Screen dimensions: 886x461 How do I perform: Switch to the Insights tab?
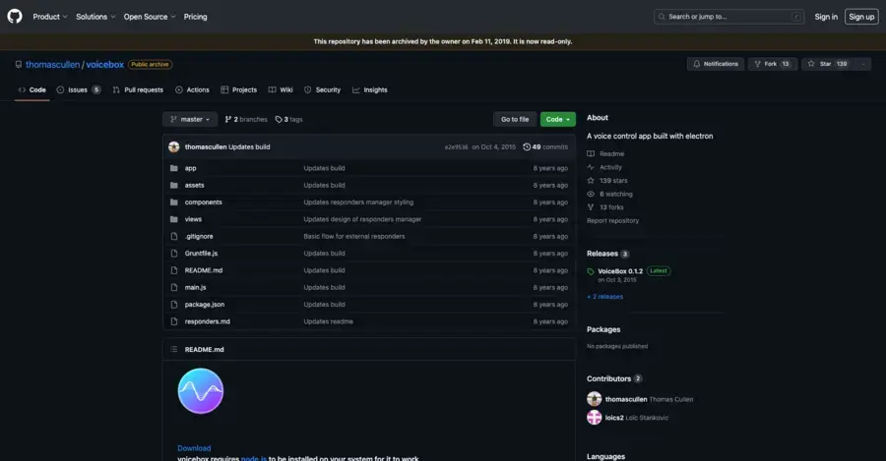click(x=369, y=89)
